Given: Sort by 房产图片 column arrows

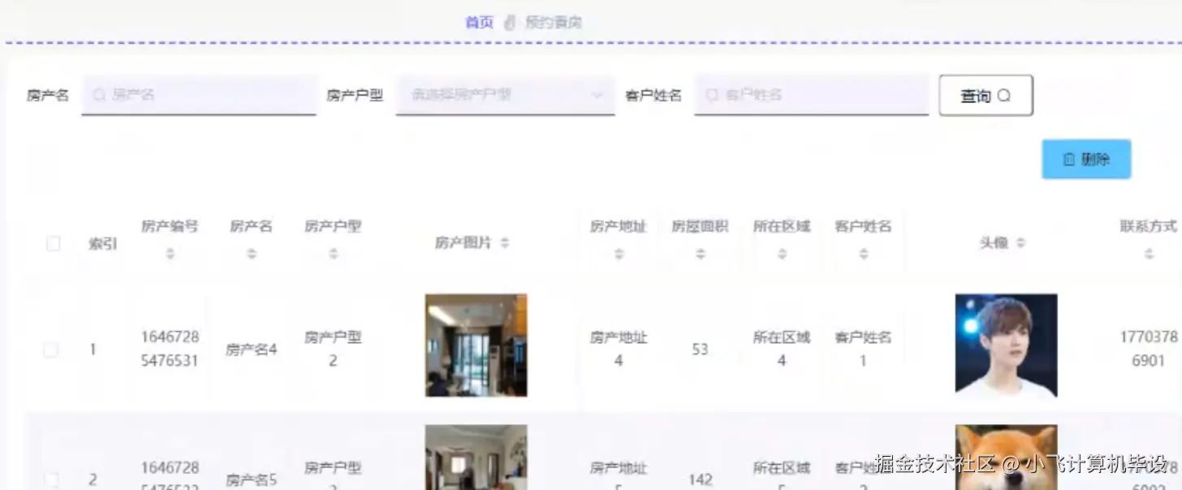Looking at the screenshot, I should [x=505, y=243].
